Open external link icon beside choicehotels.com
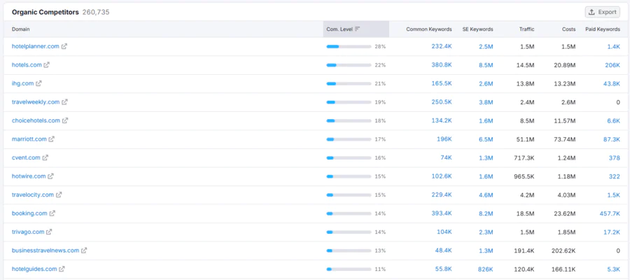Image resolution: width=630 pixels, height=280 pixels. pos(65,120)
